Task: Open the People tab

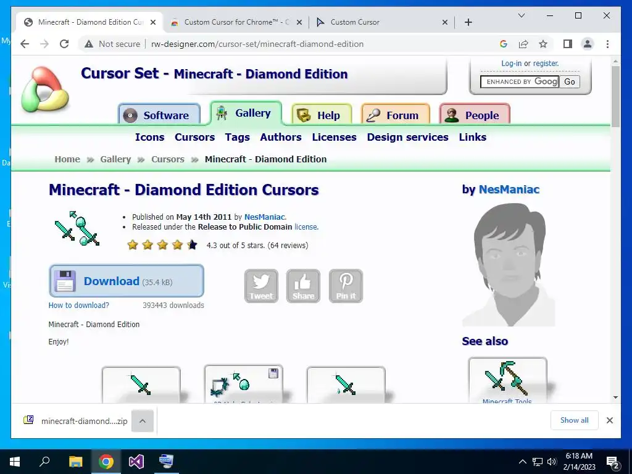Action: tap(475, 115)
